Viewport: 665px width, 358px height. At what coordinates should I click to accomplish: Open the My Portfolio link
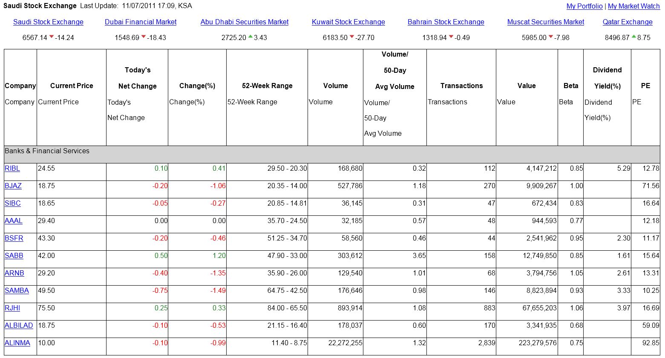(584, 6)
